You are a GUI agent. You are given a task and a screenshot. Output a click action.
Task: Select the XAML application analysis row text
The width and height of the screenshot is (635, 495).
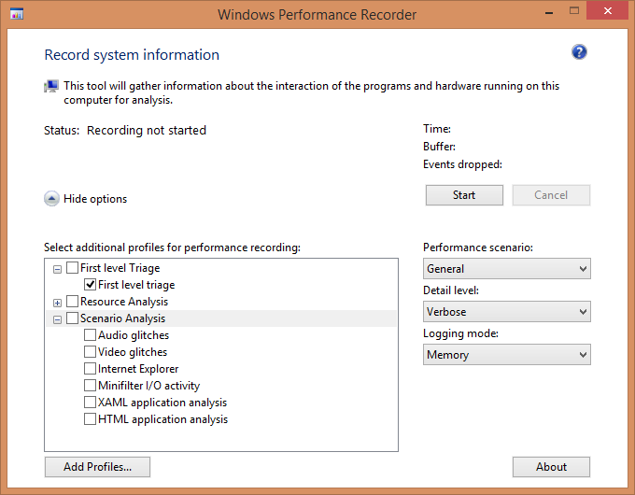point(162,403)
